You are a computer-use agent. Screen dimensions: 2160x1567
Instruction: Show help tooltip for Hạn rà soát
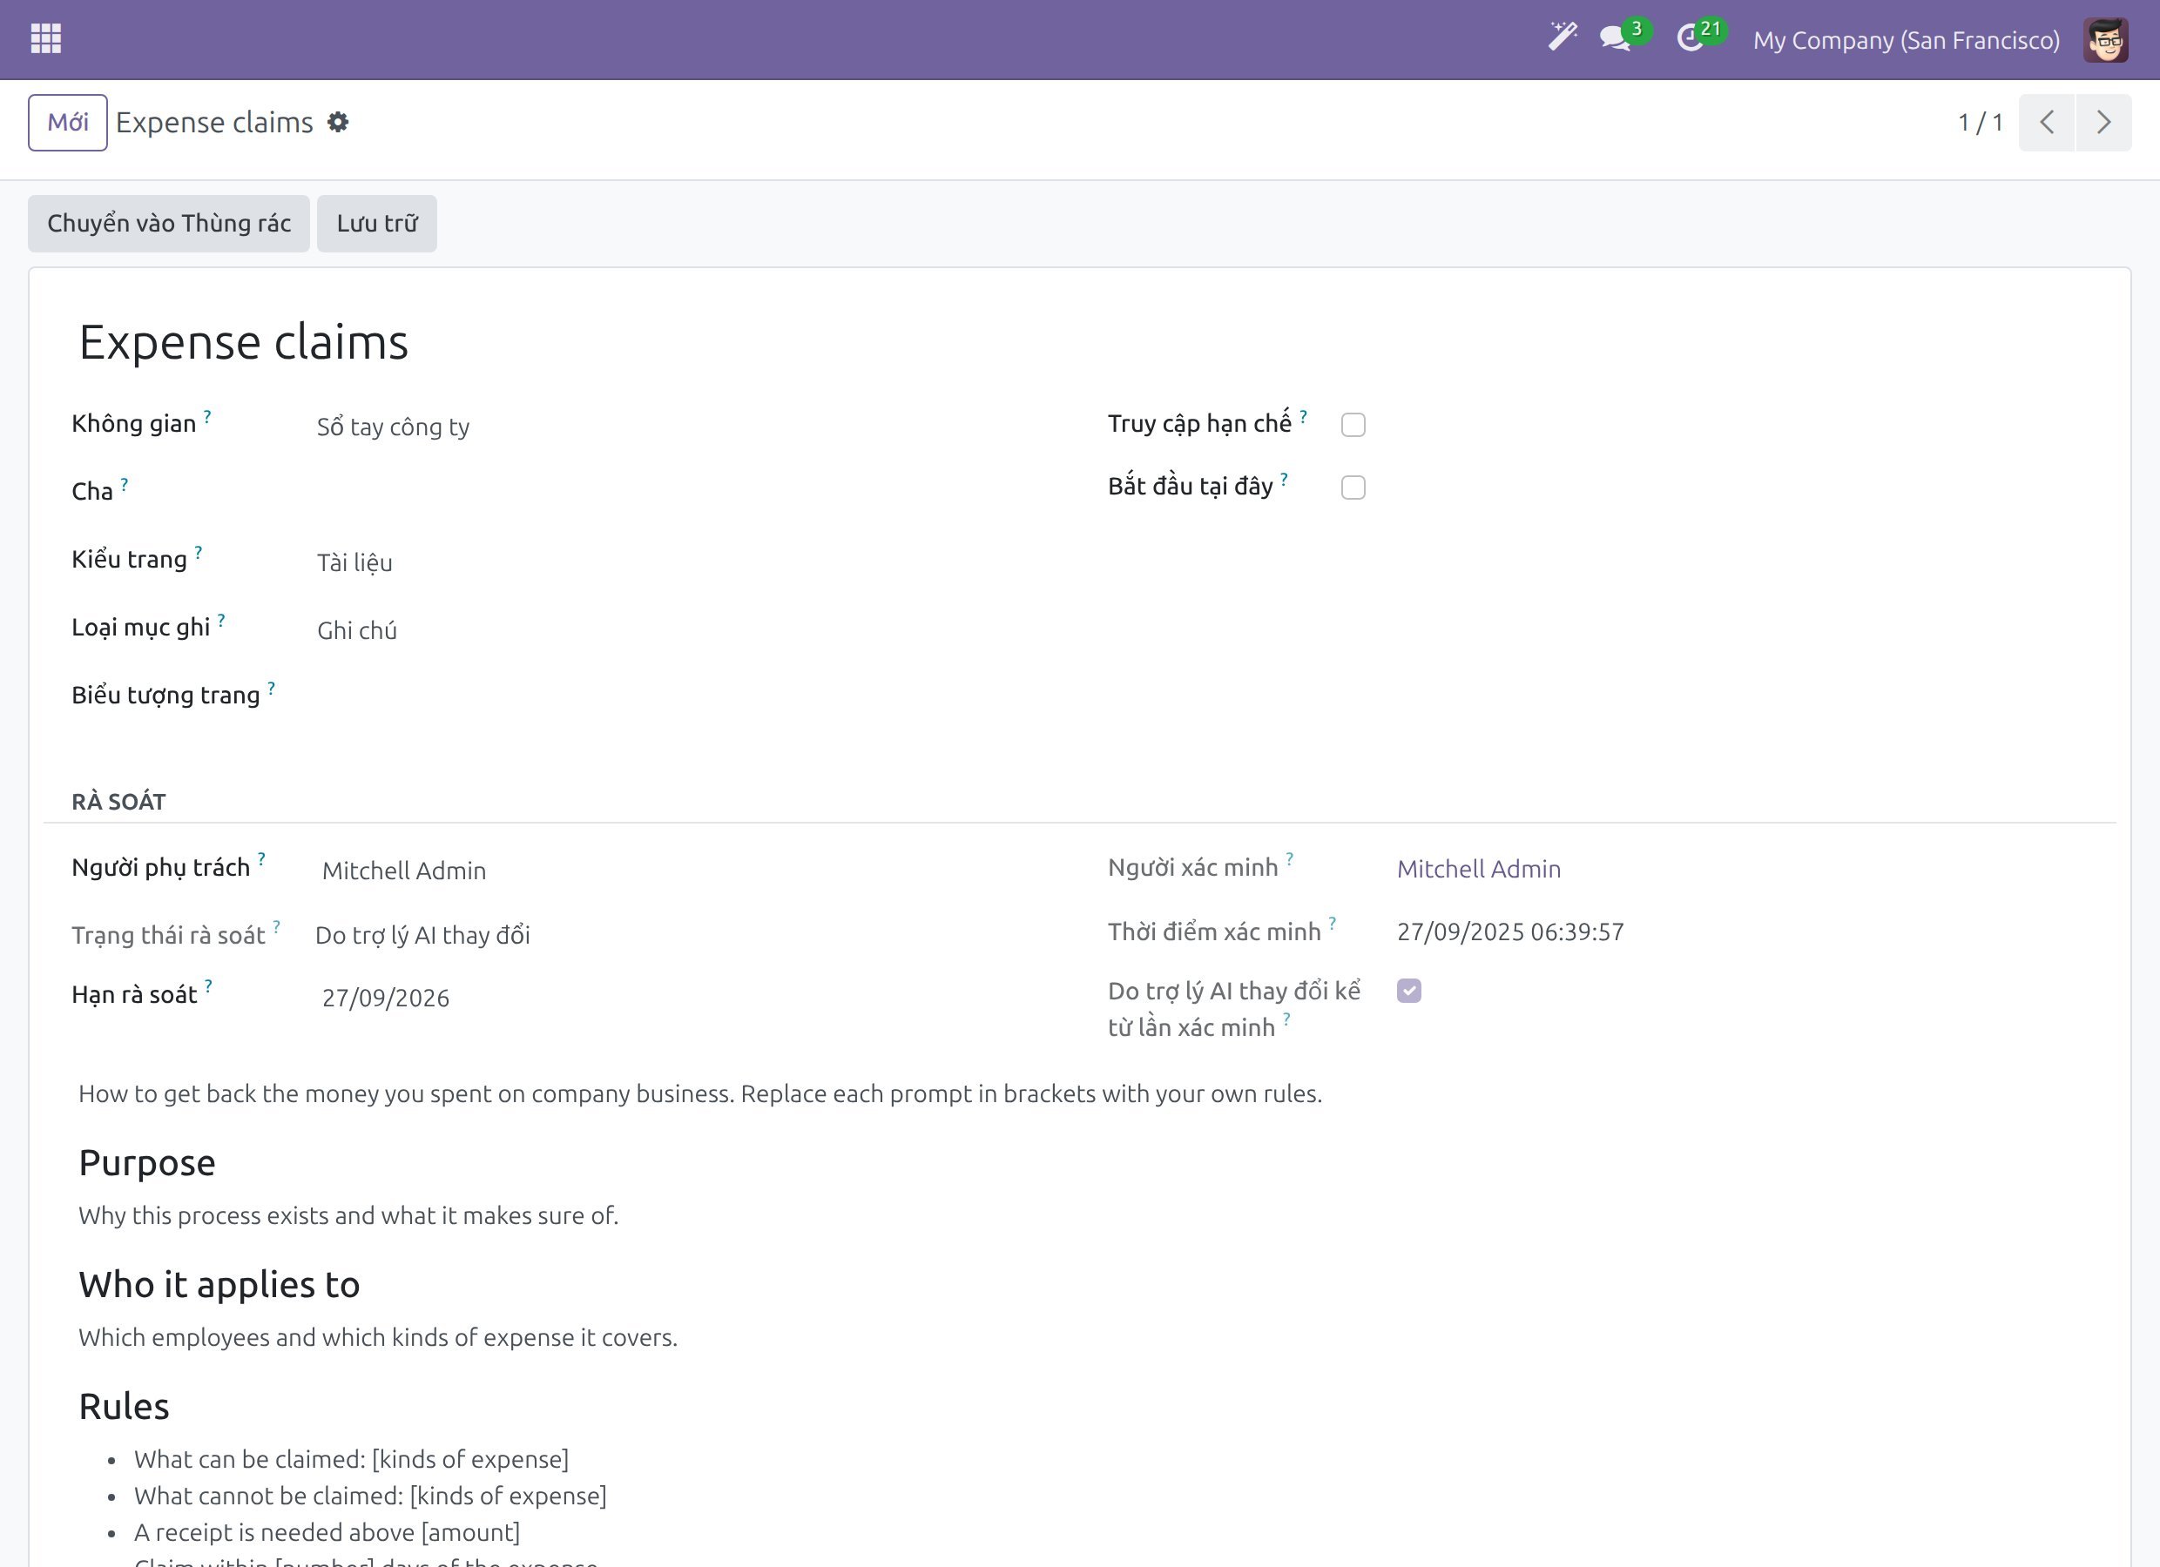tap(208, 986)
